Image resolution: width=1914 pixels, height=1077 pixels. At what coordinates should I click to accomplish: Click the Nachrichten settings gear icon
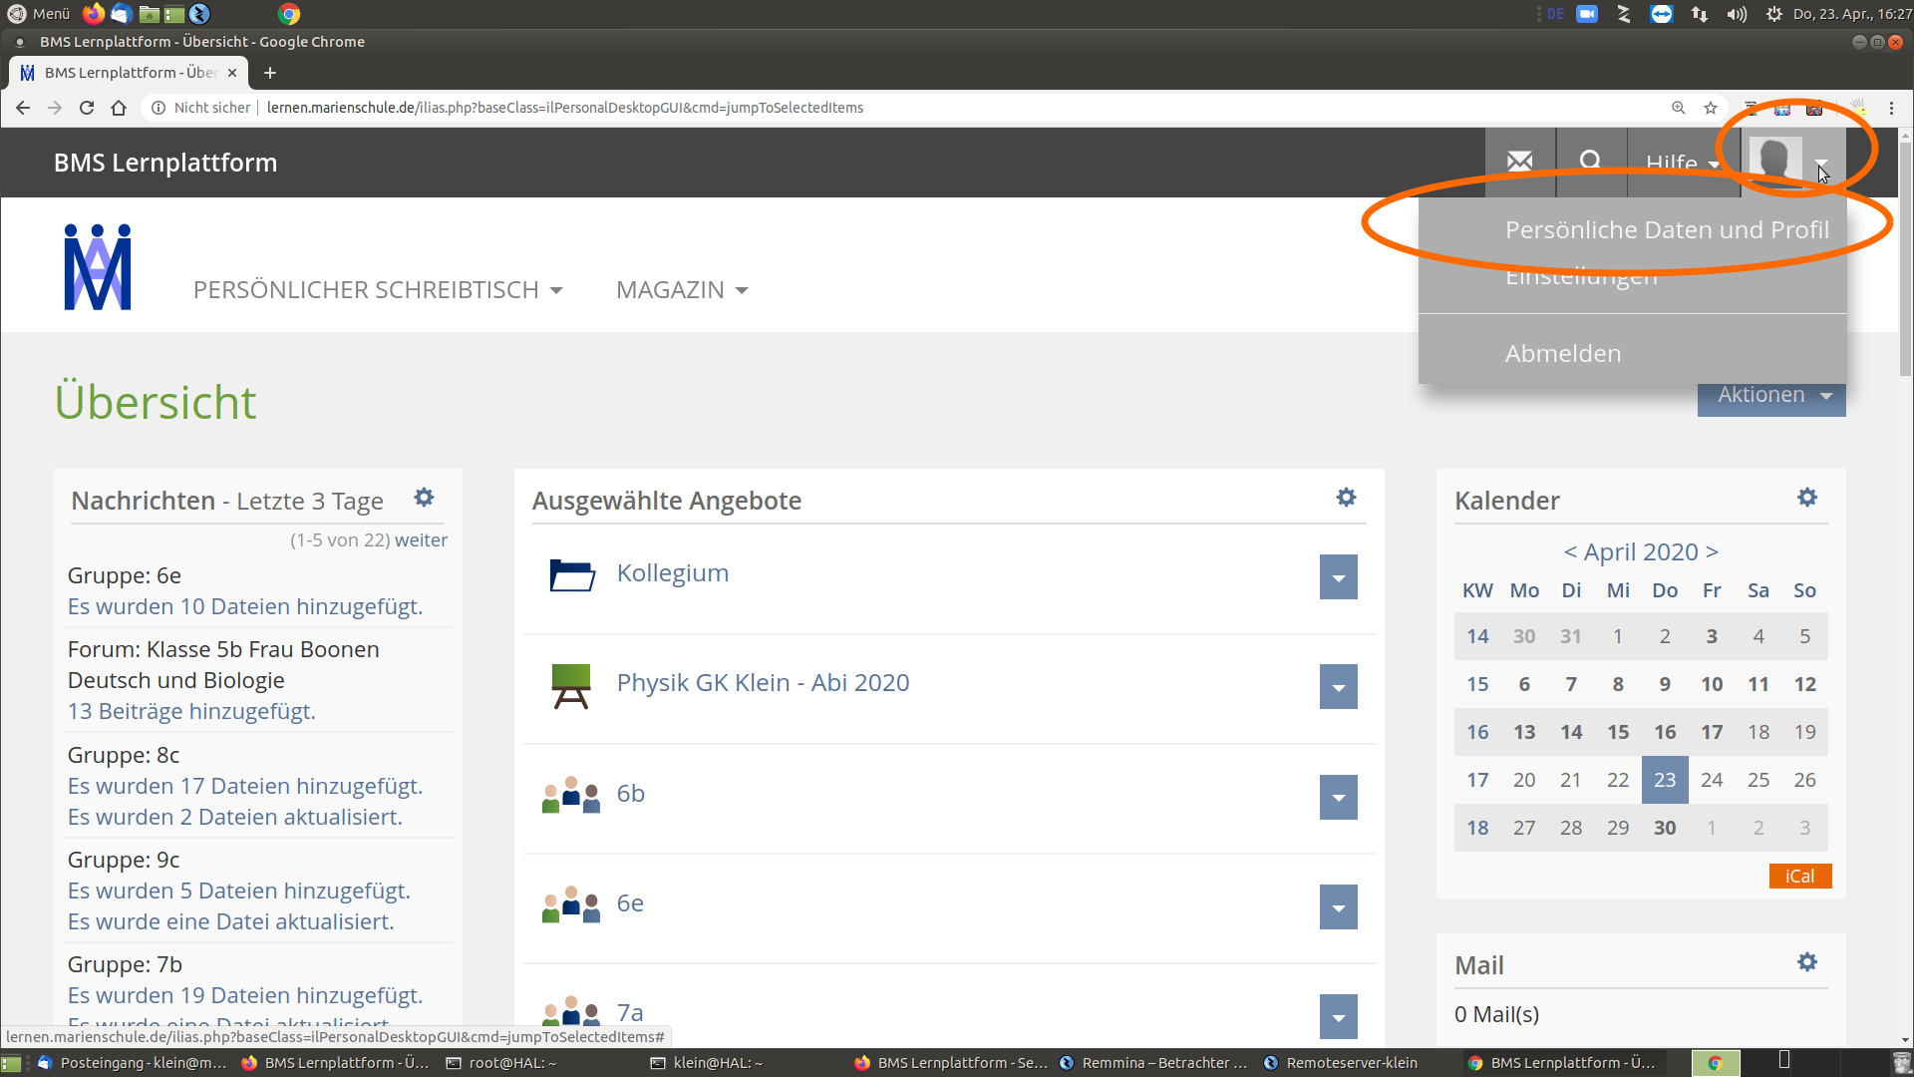pos(424,498)
